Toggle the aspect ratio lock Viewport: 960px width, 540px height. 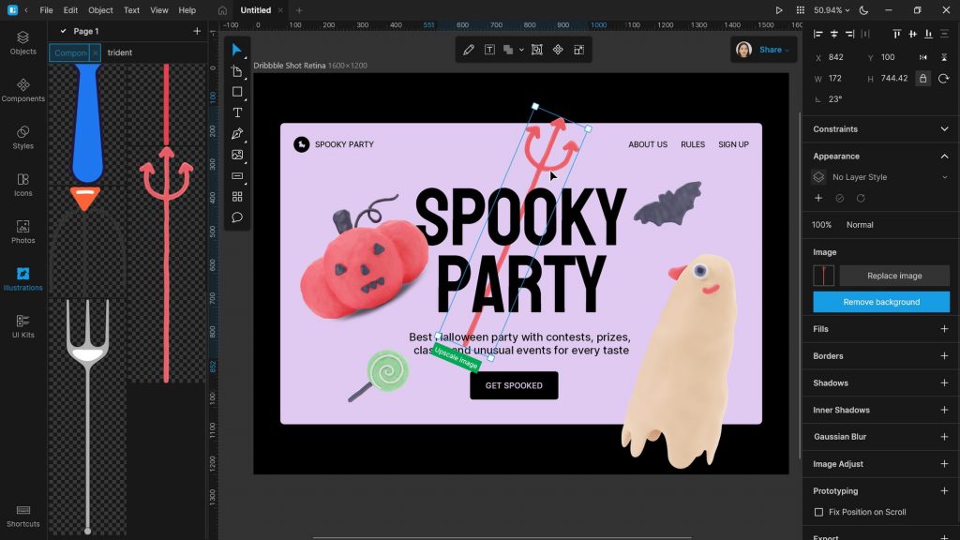[923, 79]
